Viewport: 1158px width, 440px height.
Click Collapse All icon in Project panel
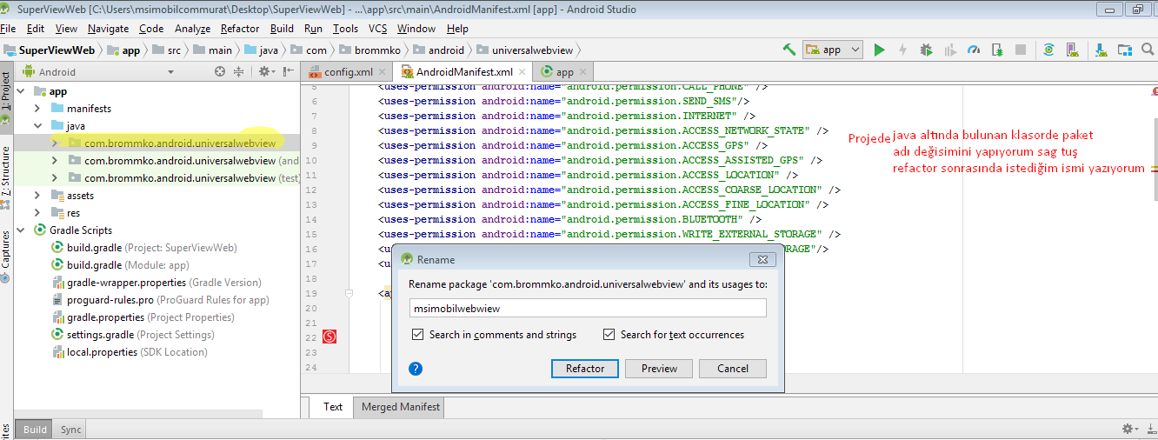pos(238,72)
